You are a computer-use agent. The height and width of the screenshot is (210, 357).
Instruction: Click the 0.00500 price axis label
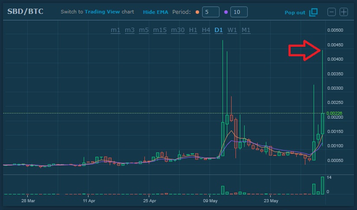coord(335,30)
